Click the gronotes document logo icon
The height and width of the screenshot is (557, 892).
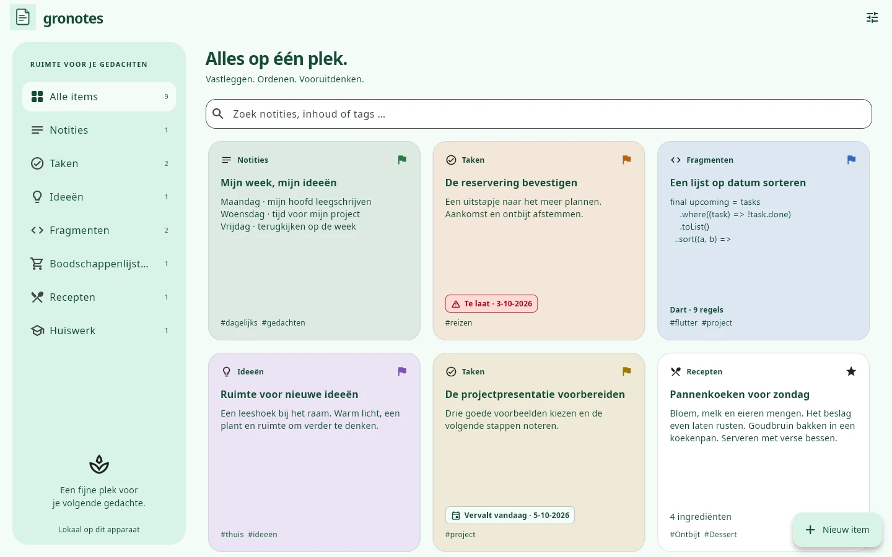(x=23, y=17)
